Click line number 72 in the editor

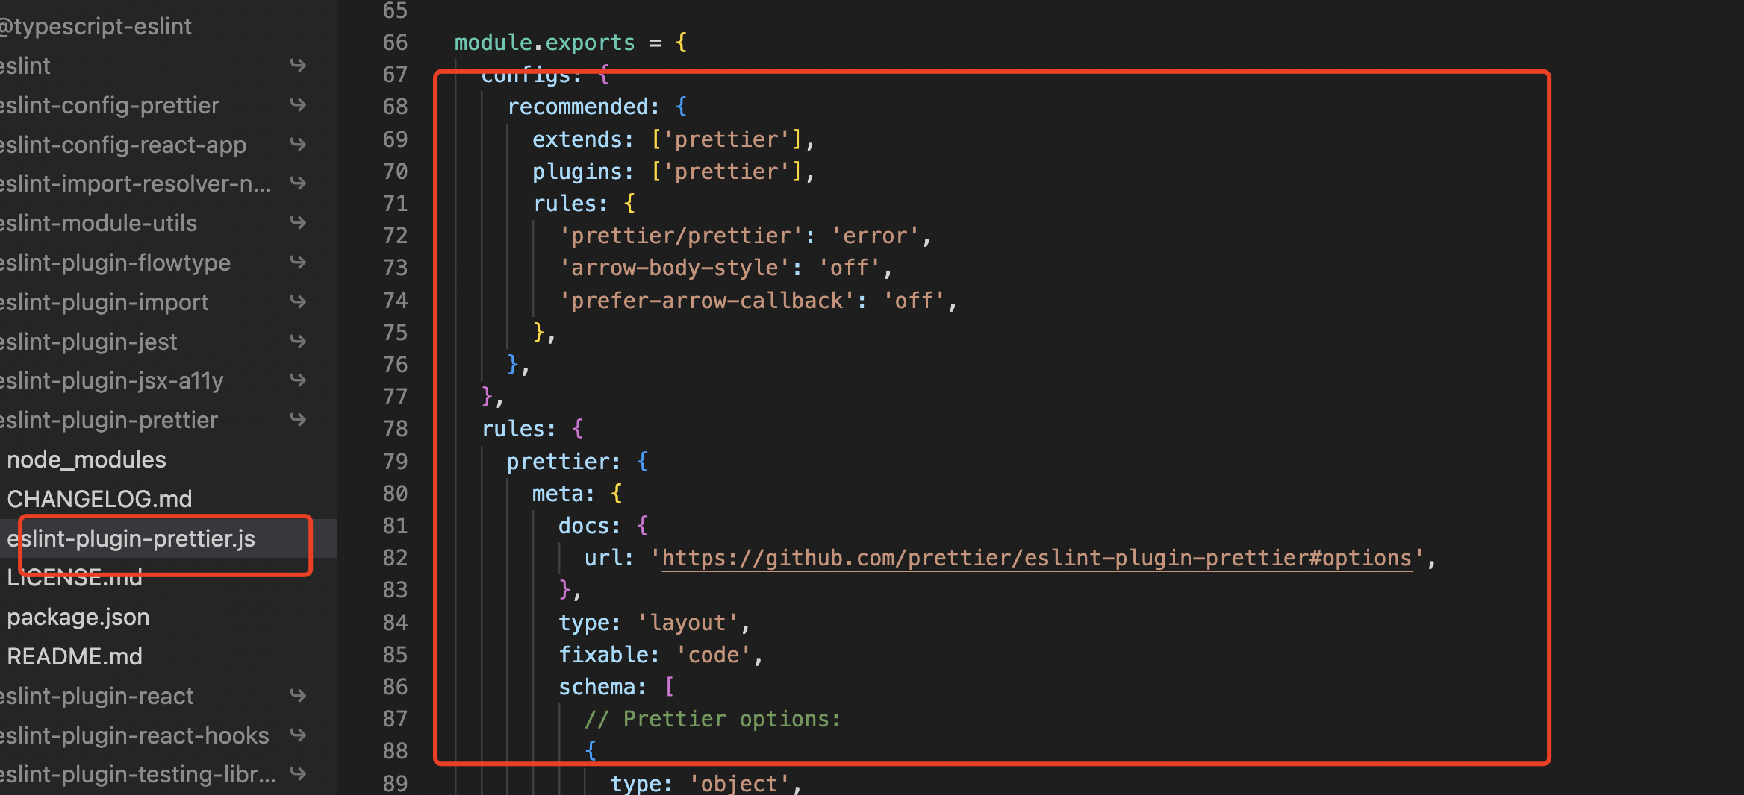coord(396,235)
